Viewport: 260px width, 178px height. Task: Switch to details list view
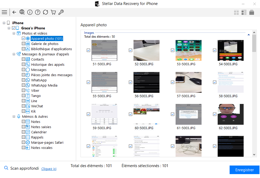tap(244, 12)
